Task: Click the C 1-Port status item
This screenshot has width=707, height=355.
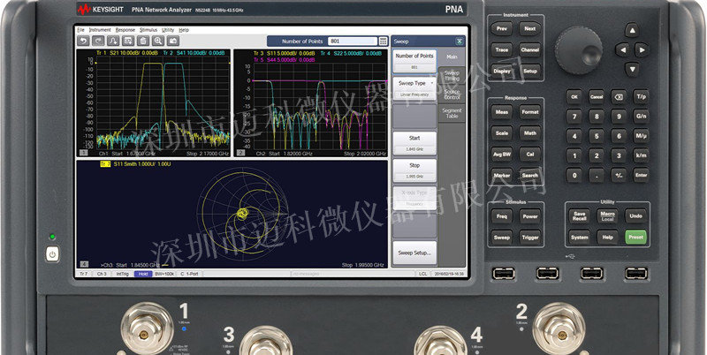Action: click(190, 274)
